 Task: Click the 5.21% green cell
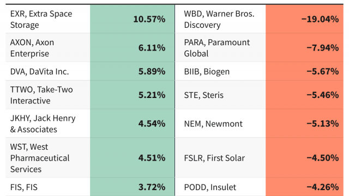pos(133,95)
